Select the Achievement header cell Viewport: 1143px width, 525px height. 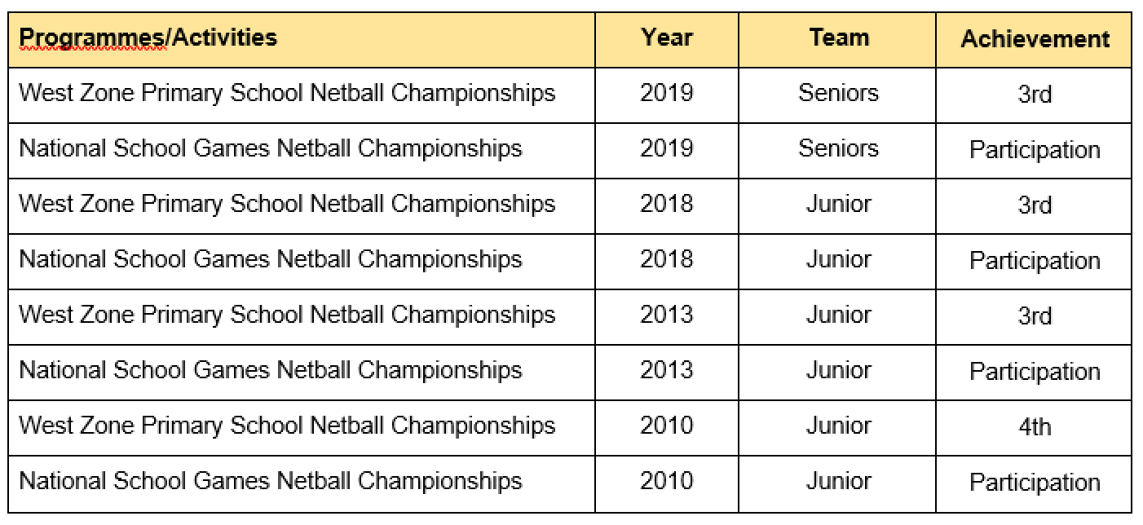tap(1034, 39)
